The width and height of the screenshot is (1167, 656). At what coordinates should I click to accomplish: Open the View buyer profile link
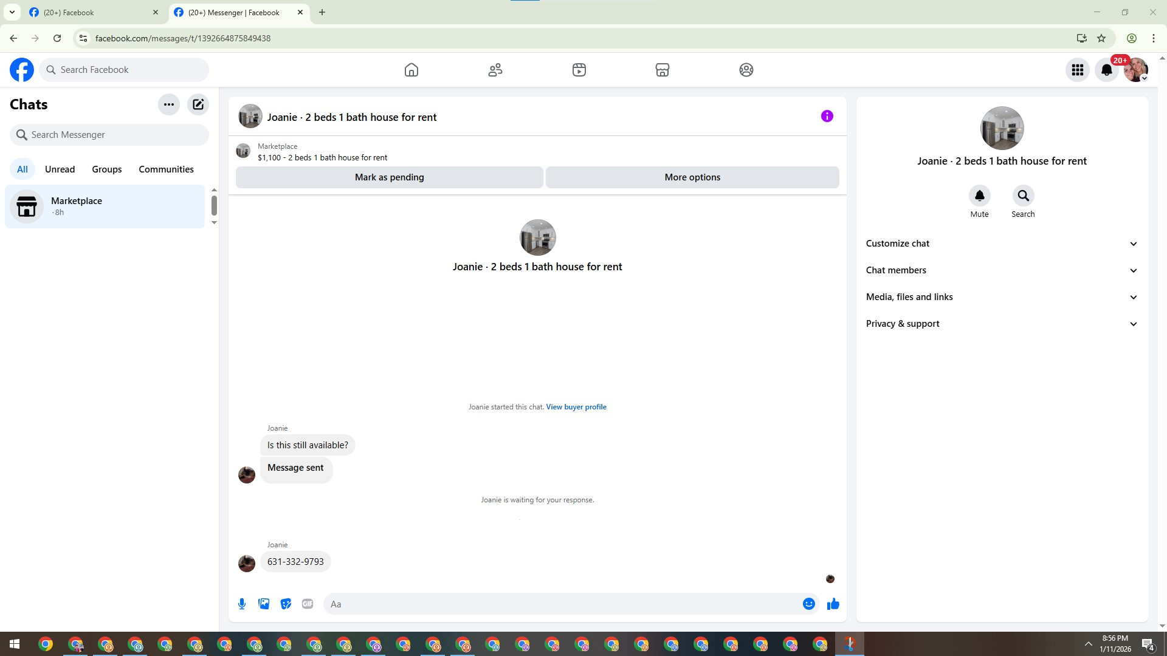(576, 407)
